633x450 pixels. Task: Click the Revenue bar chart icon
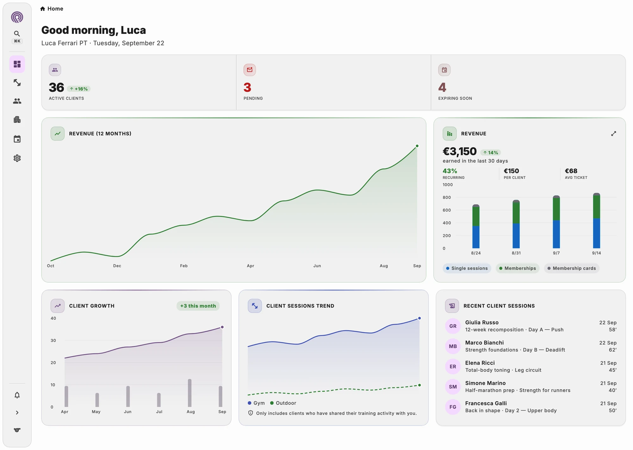(x=449, y=134)
